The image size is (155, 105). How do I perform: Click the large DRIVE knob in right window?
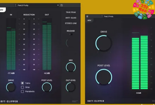(103, 43)
